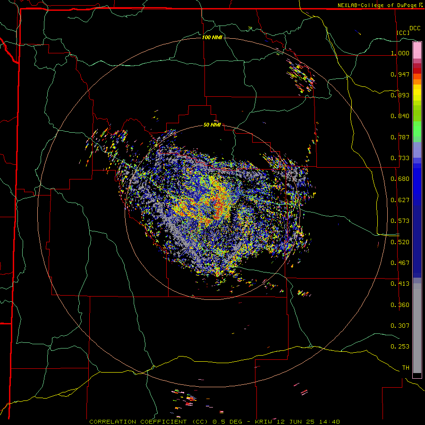The image size is (425, 425).
Task: Pick the gray segment of the color scale
Action: point(417,328)
